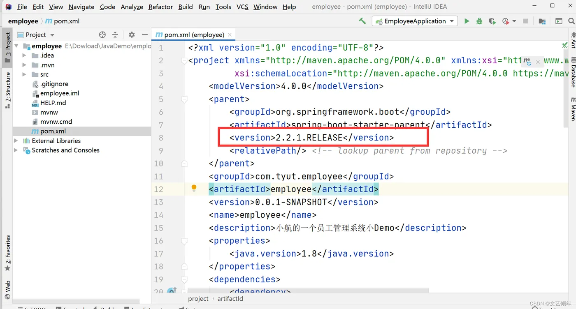This screenshot has height=309, width=576.
Task: Expand Scratches and Consoles node
Action: [x=16, y=150]
